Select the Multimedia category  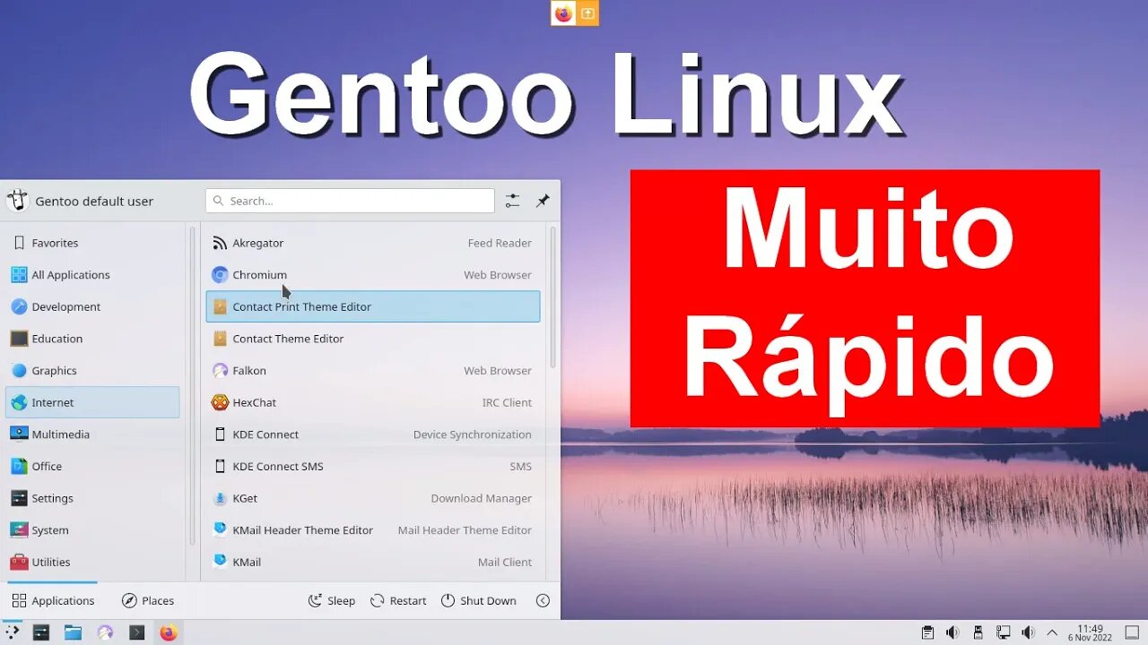(x=92, y=434)
